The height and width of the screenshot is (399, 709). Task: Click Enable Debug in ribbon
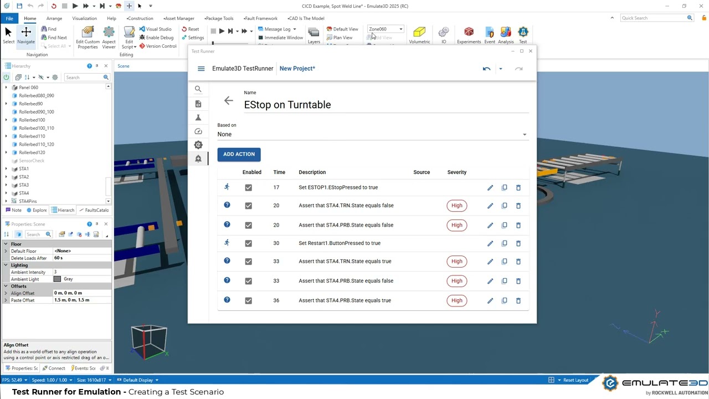coord(156,38)
